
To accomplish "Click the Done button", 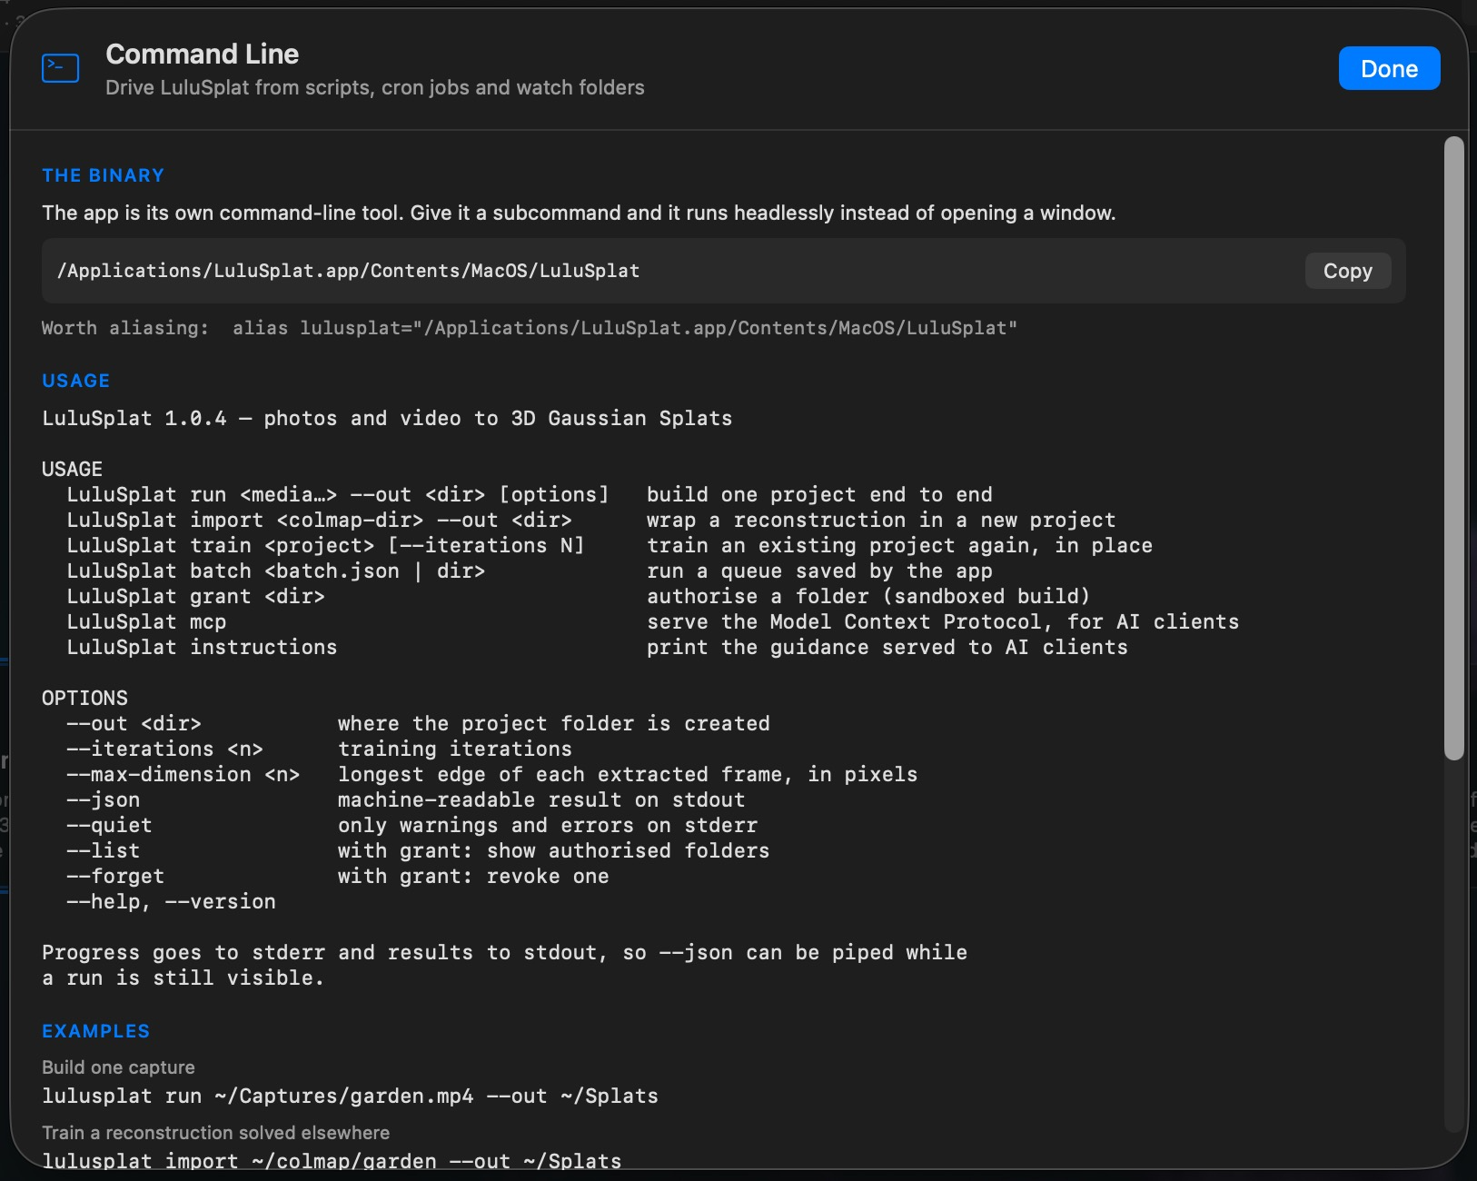I will 1389,68.
